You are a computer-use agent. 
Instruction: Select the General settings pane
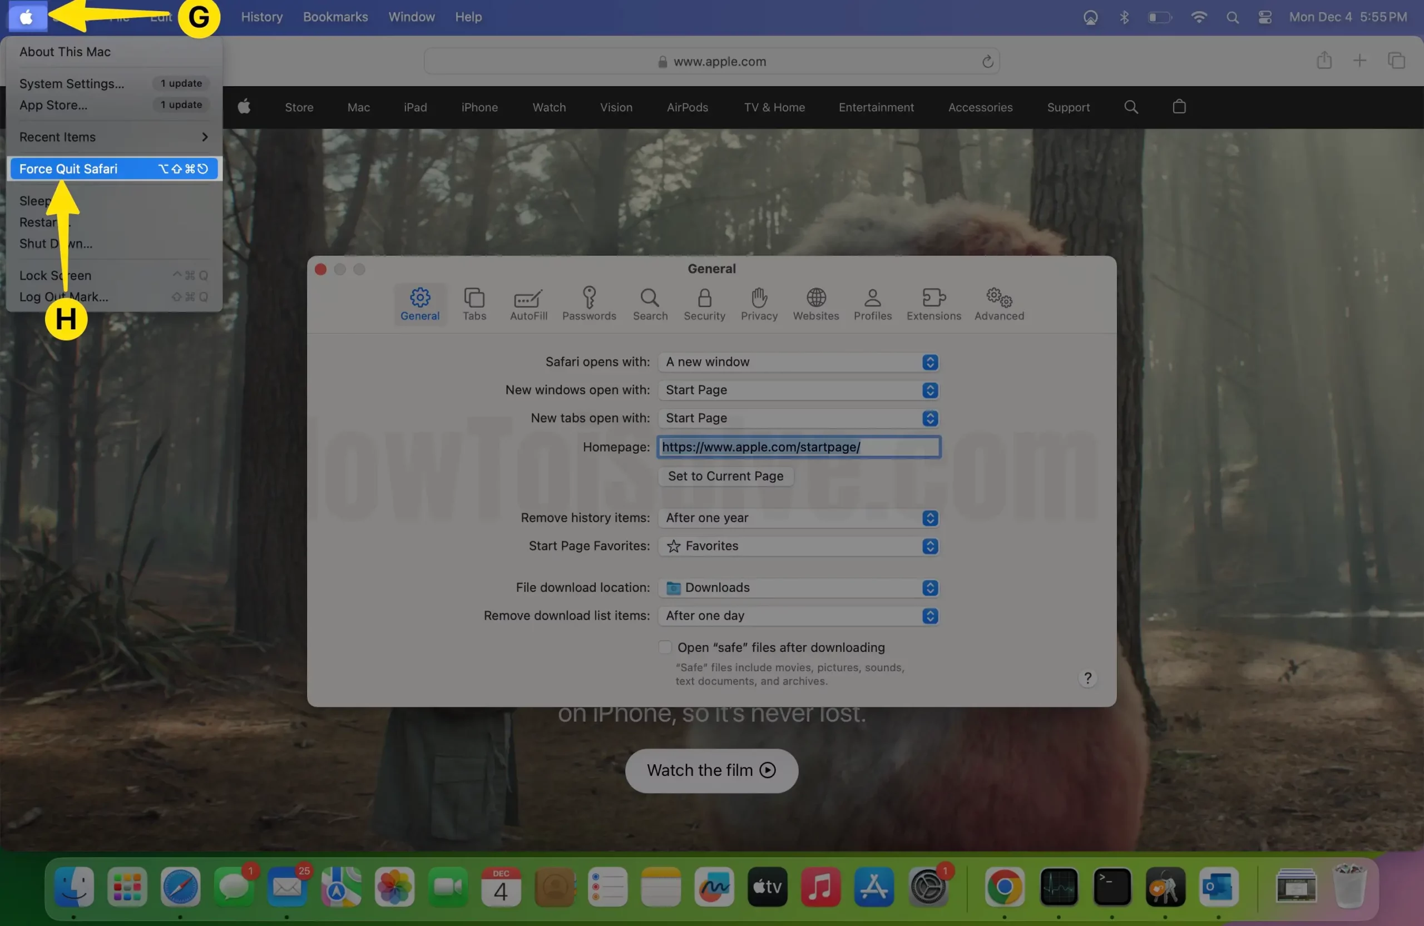pyautogui.click(x=419, y=304)
